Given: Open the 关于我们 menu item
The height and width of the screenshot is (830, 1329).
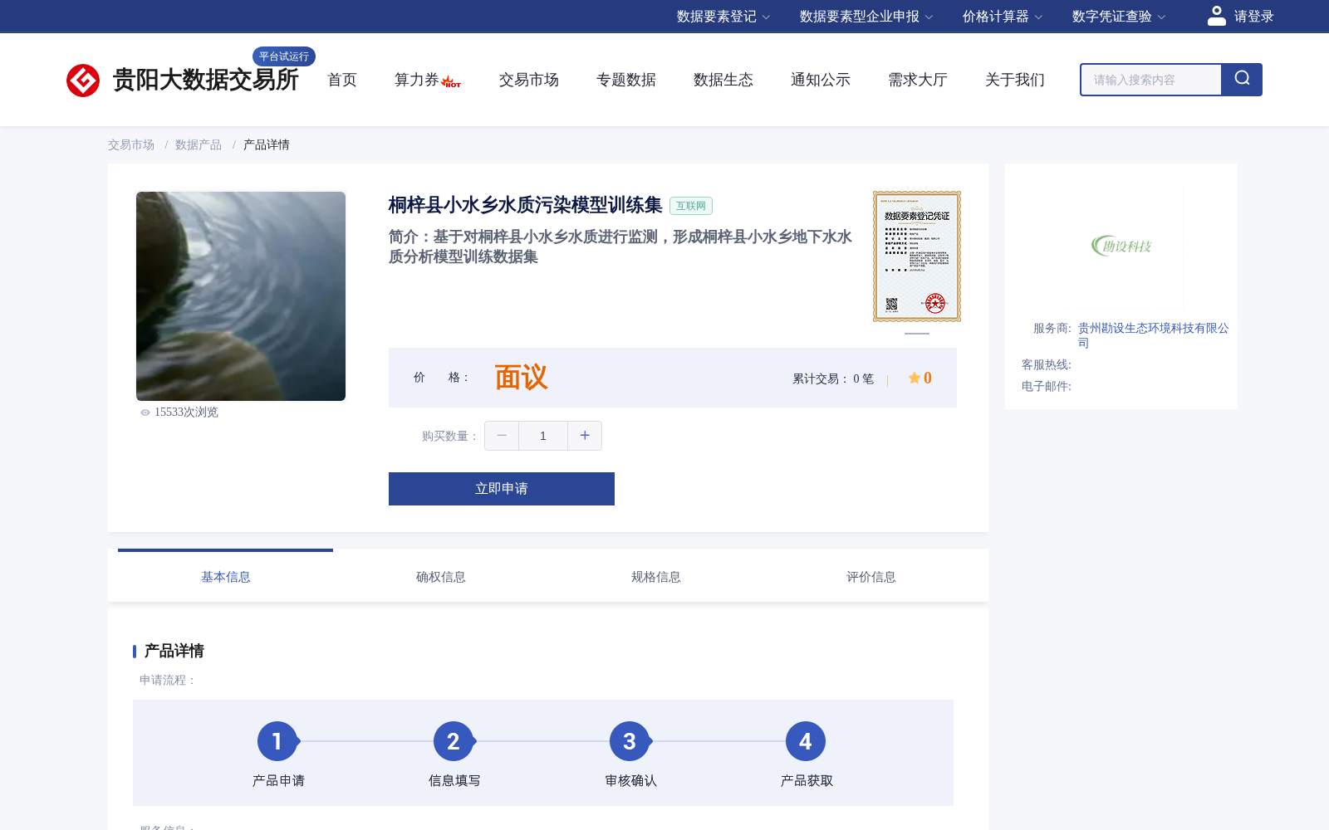Looking at the screenshot, I should 1015,80.
